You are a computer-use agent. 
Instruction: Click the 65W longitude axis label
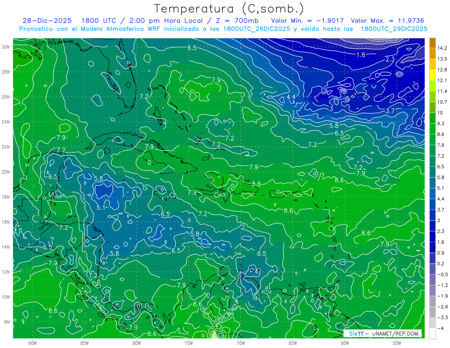293,343
